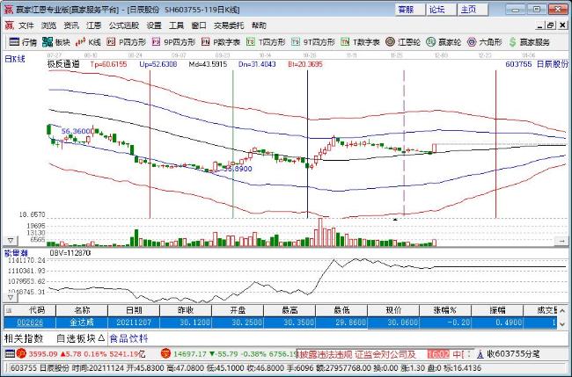Collapse the OBV panel down-arrow button

click(11, 298)
